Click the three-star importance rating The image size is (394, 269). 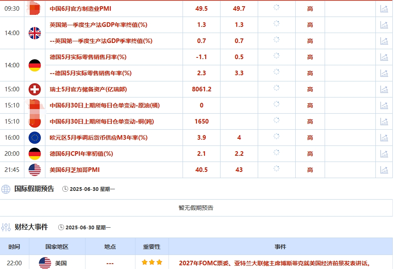151,262
